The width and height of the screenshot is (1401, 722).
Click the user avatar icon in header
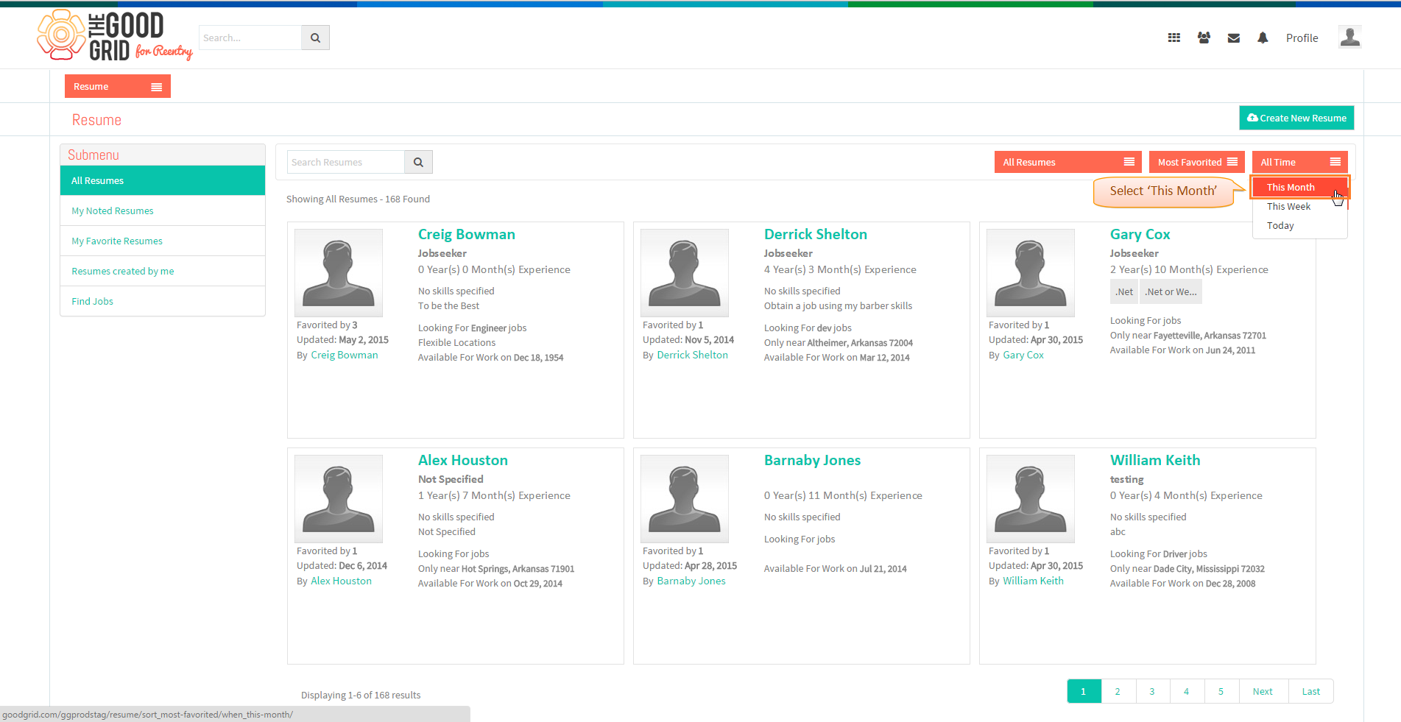point(1349,37)
